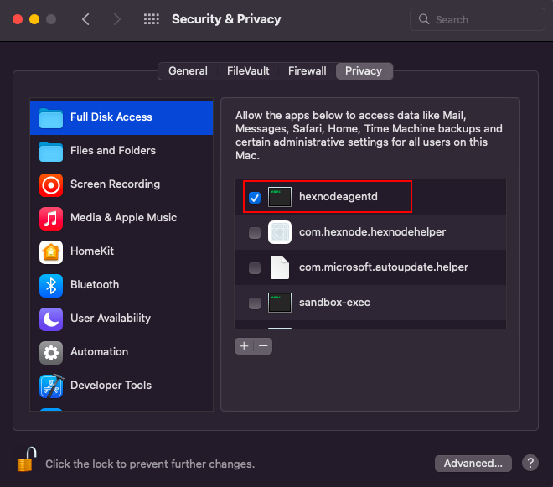Open the Media & Apple Music category

point(121,218)
